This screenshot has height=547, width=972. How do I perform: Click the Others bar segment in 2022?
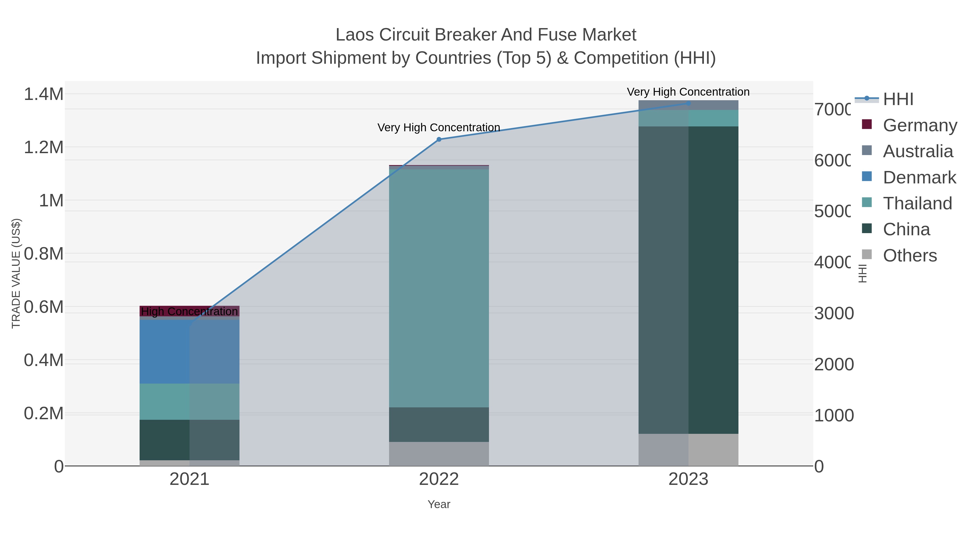(x=439, y=454)
